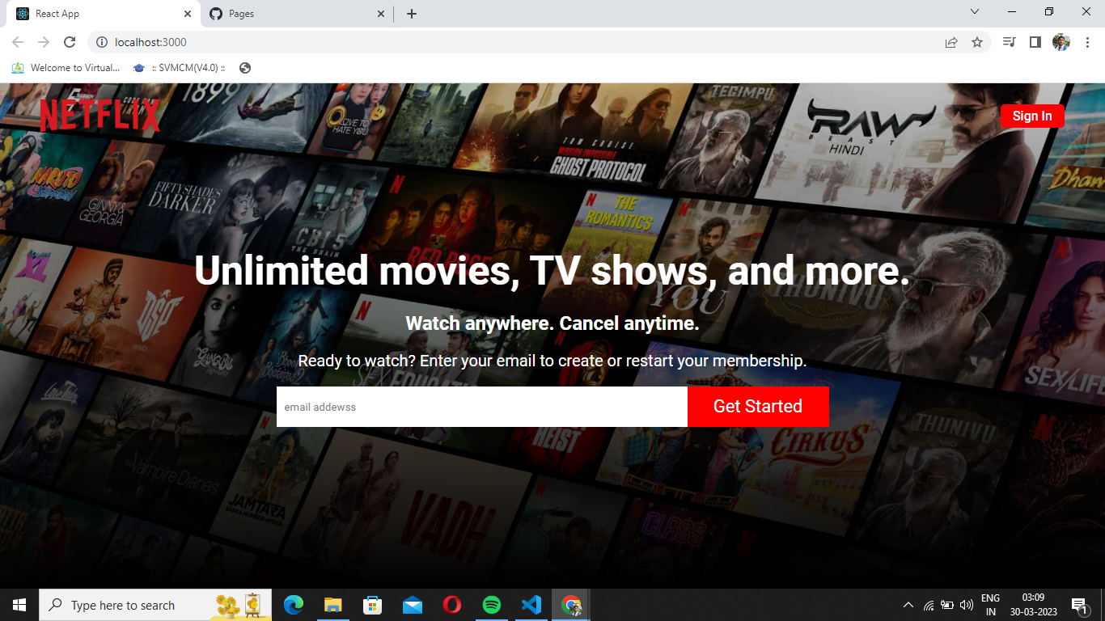Go forward in browser history
Viewport: 1105px width, 621px height.
click(x=44, y=42)
